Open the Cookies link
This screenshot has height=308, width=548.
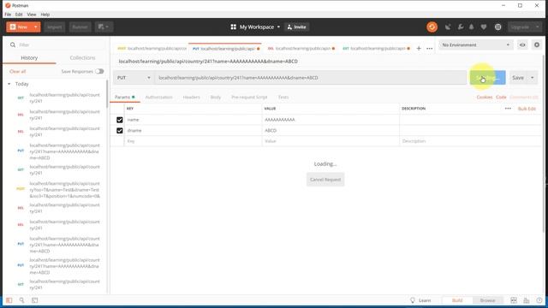[x=485, y=97]
